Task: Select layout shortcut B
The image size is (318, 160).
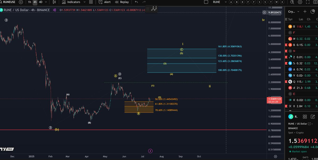Action: pos(236,2)
